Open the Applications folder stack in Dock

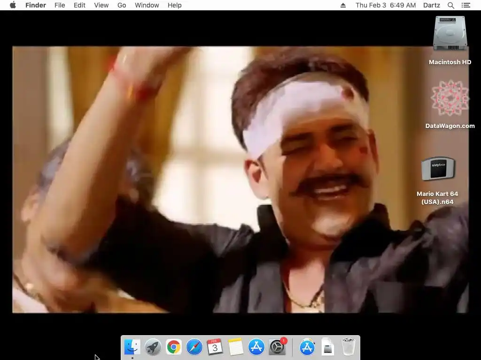307,347
